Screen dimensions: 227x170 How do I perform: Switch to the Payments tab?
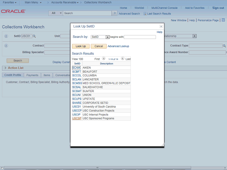[x=32, y=75]
